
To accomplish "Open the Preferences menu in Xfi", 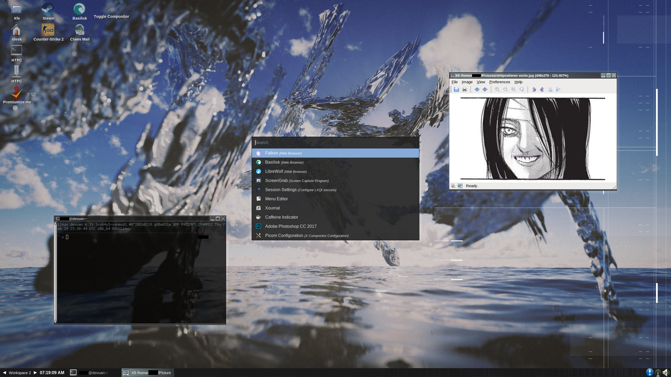I will tap(499, 82).
